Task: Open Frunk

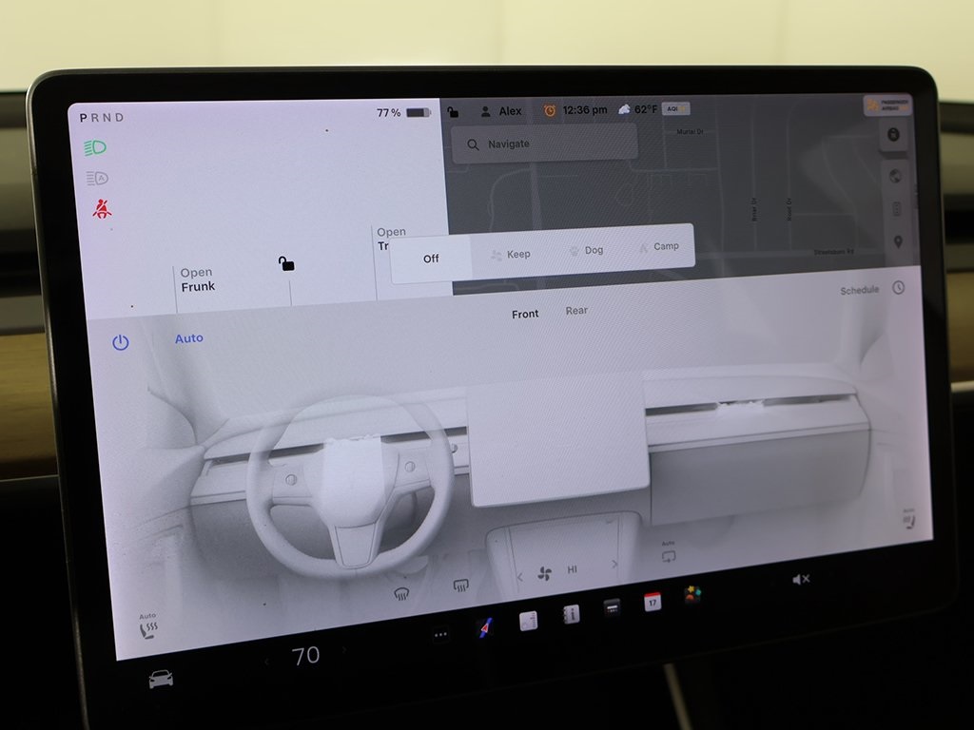Action: pyautogui.click(x=198, y=279)
